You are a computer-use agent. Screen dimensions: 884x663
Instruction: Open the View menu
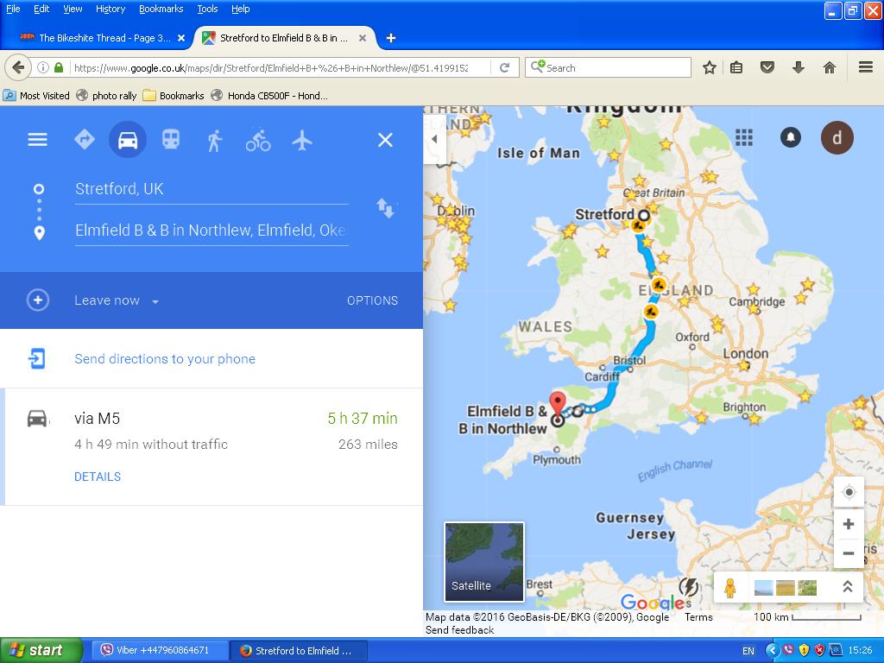73,9
